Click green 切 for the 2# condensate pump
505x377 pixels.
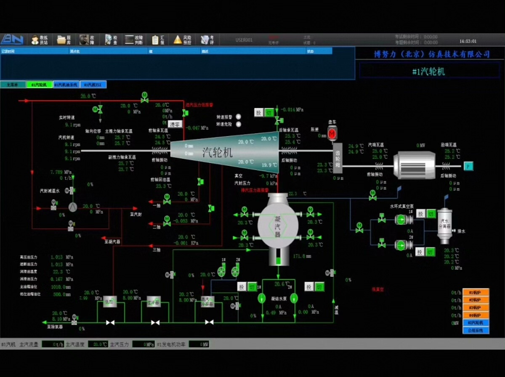tap(320, 287)
